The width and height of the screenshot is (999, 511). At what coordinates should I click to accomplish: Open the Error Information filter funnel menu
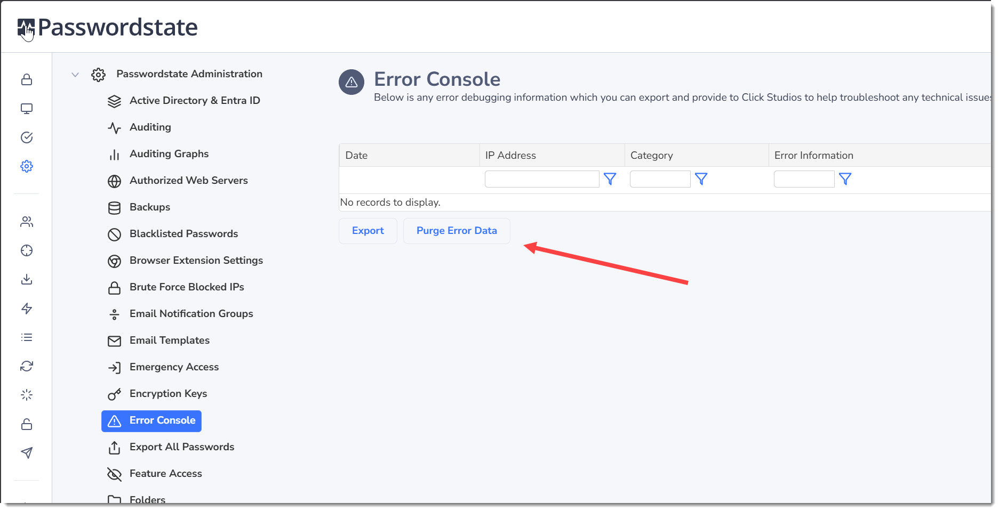click(845, 179)
